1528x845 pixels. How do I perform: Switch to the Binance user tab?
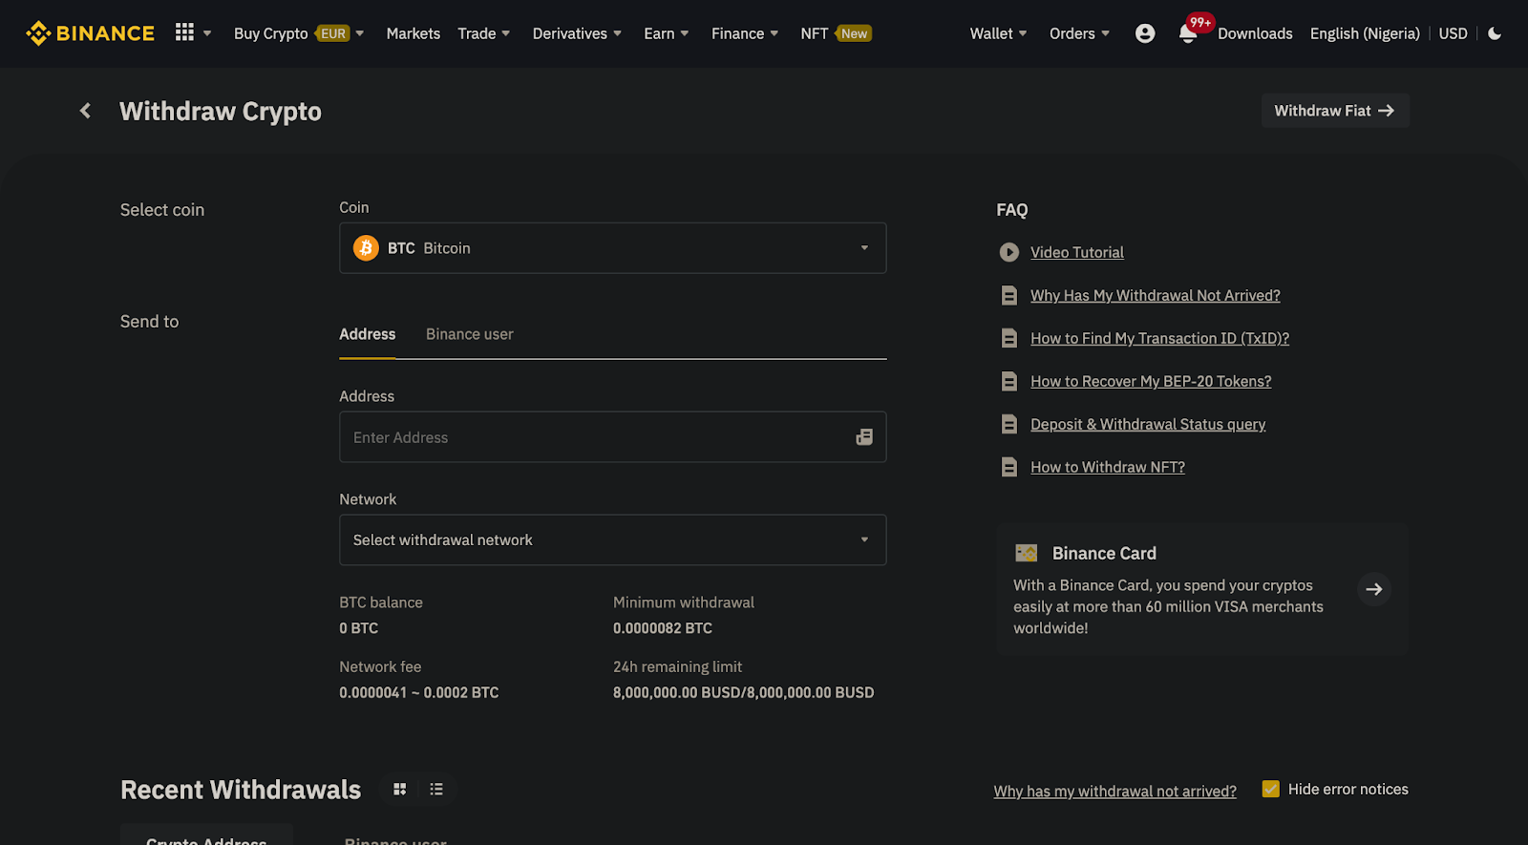(x=470, y=334)
